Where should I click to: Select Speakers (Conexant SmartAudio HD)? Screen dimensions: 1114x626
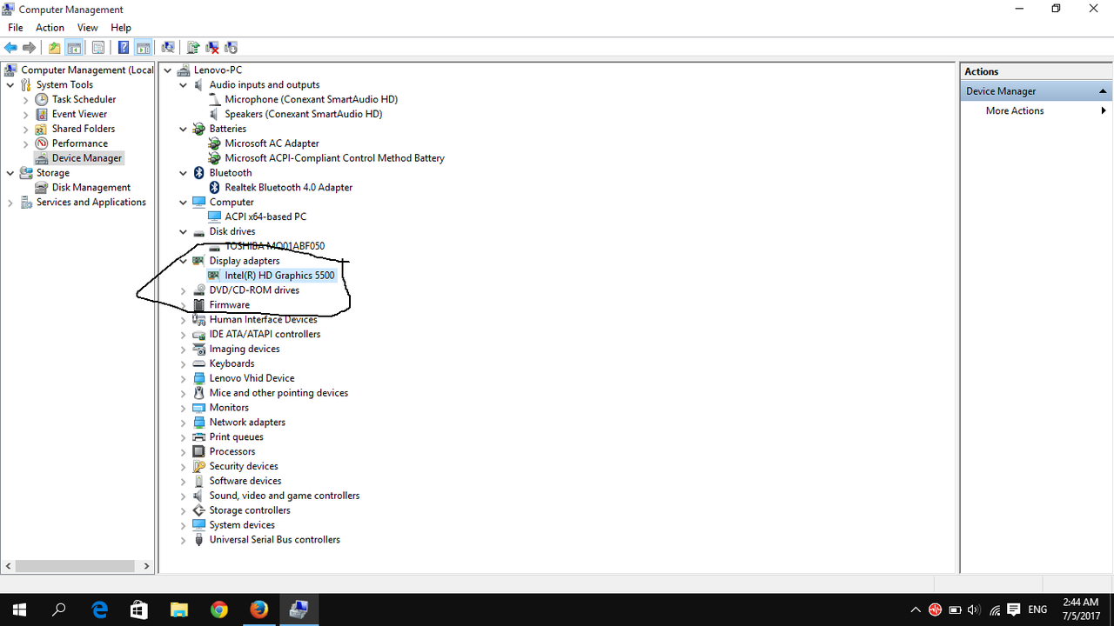303,115
